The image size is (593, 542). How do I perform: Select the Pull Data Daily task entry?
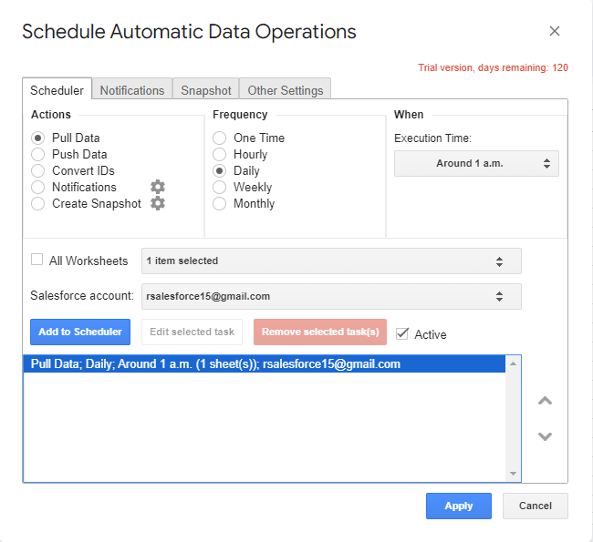tap(215, 364)
